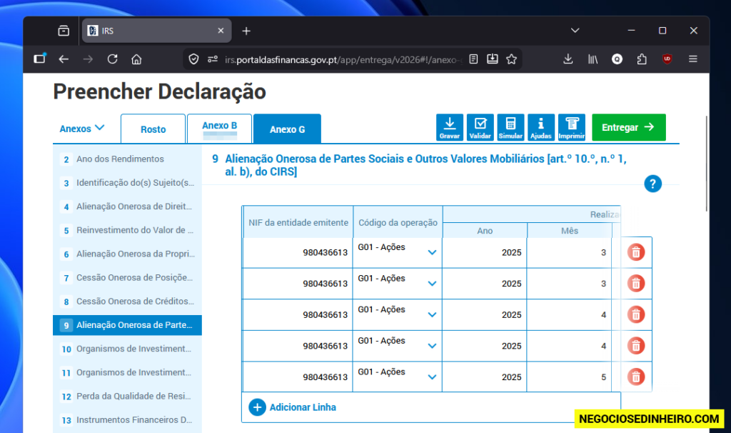This screenshot has width=731, height=433.
Task: Open operation code dropdown in first row
Action: point(432,252)
